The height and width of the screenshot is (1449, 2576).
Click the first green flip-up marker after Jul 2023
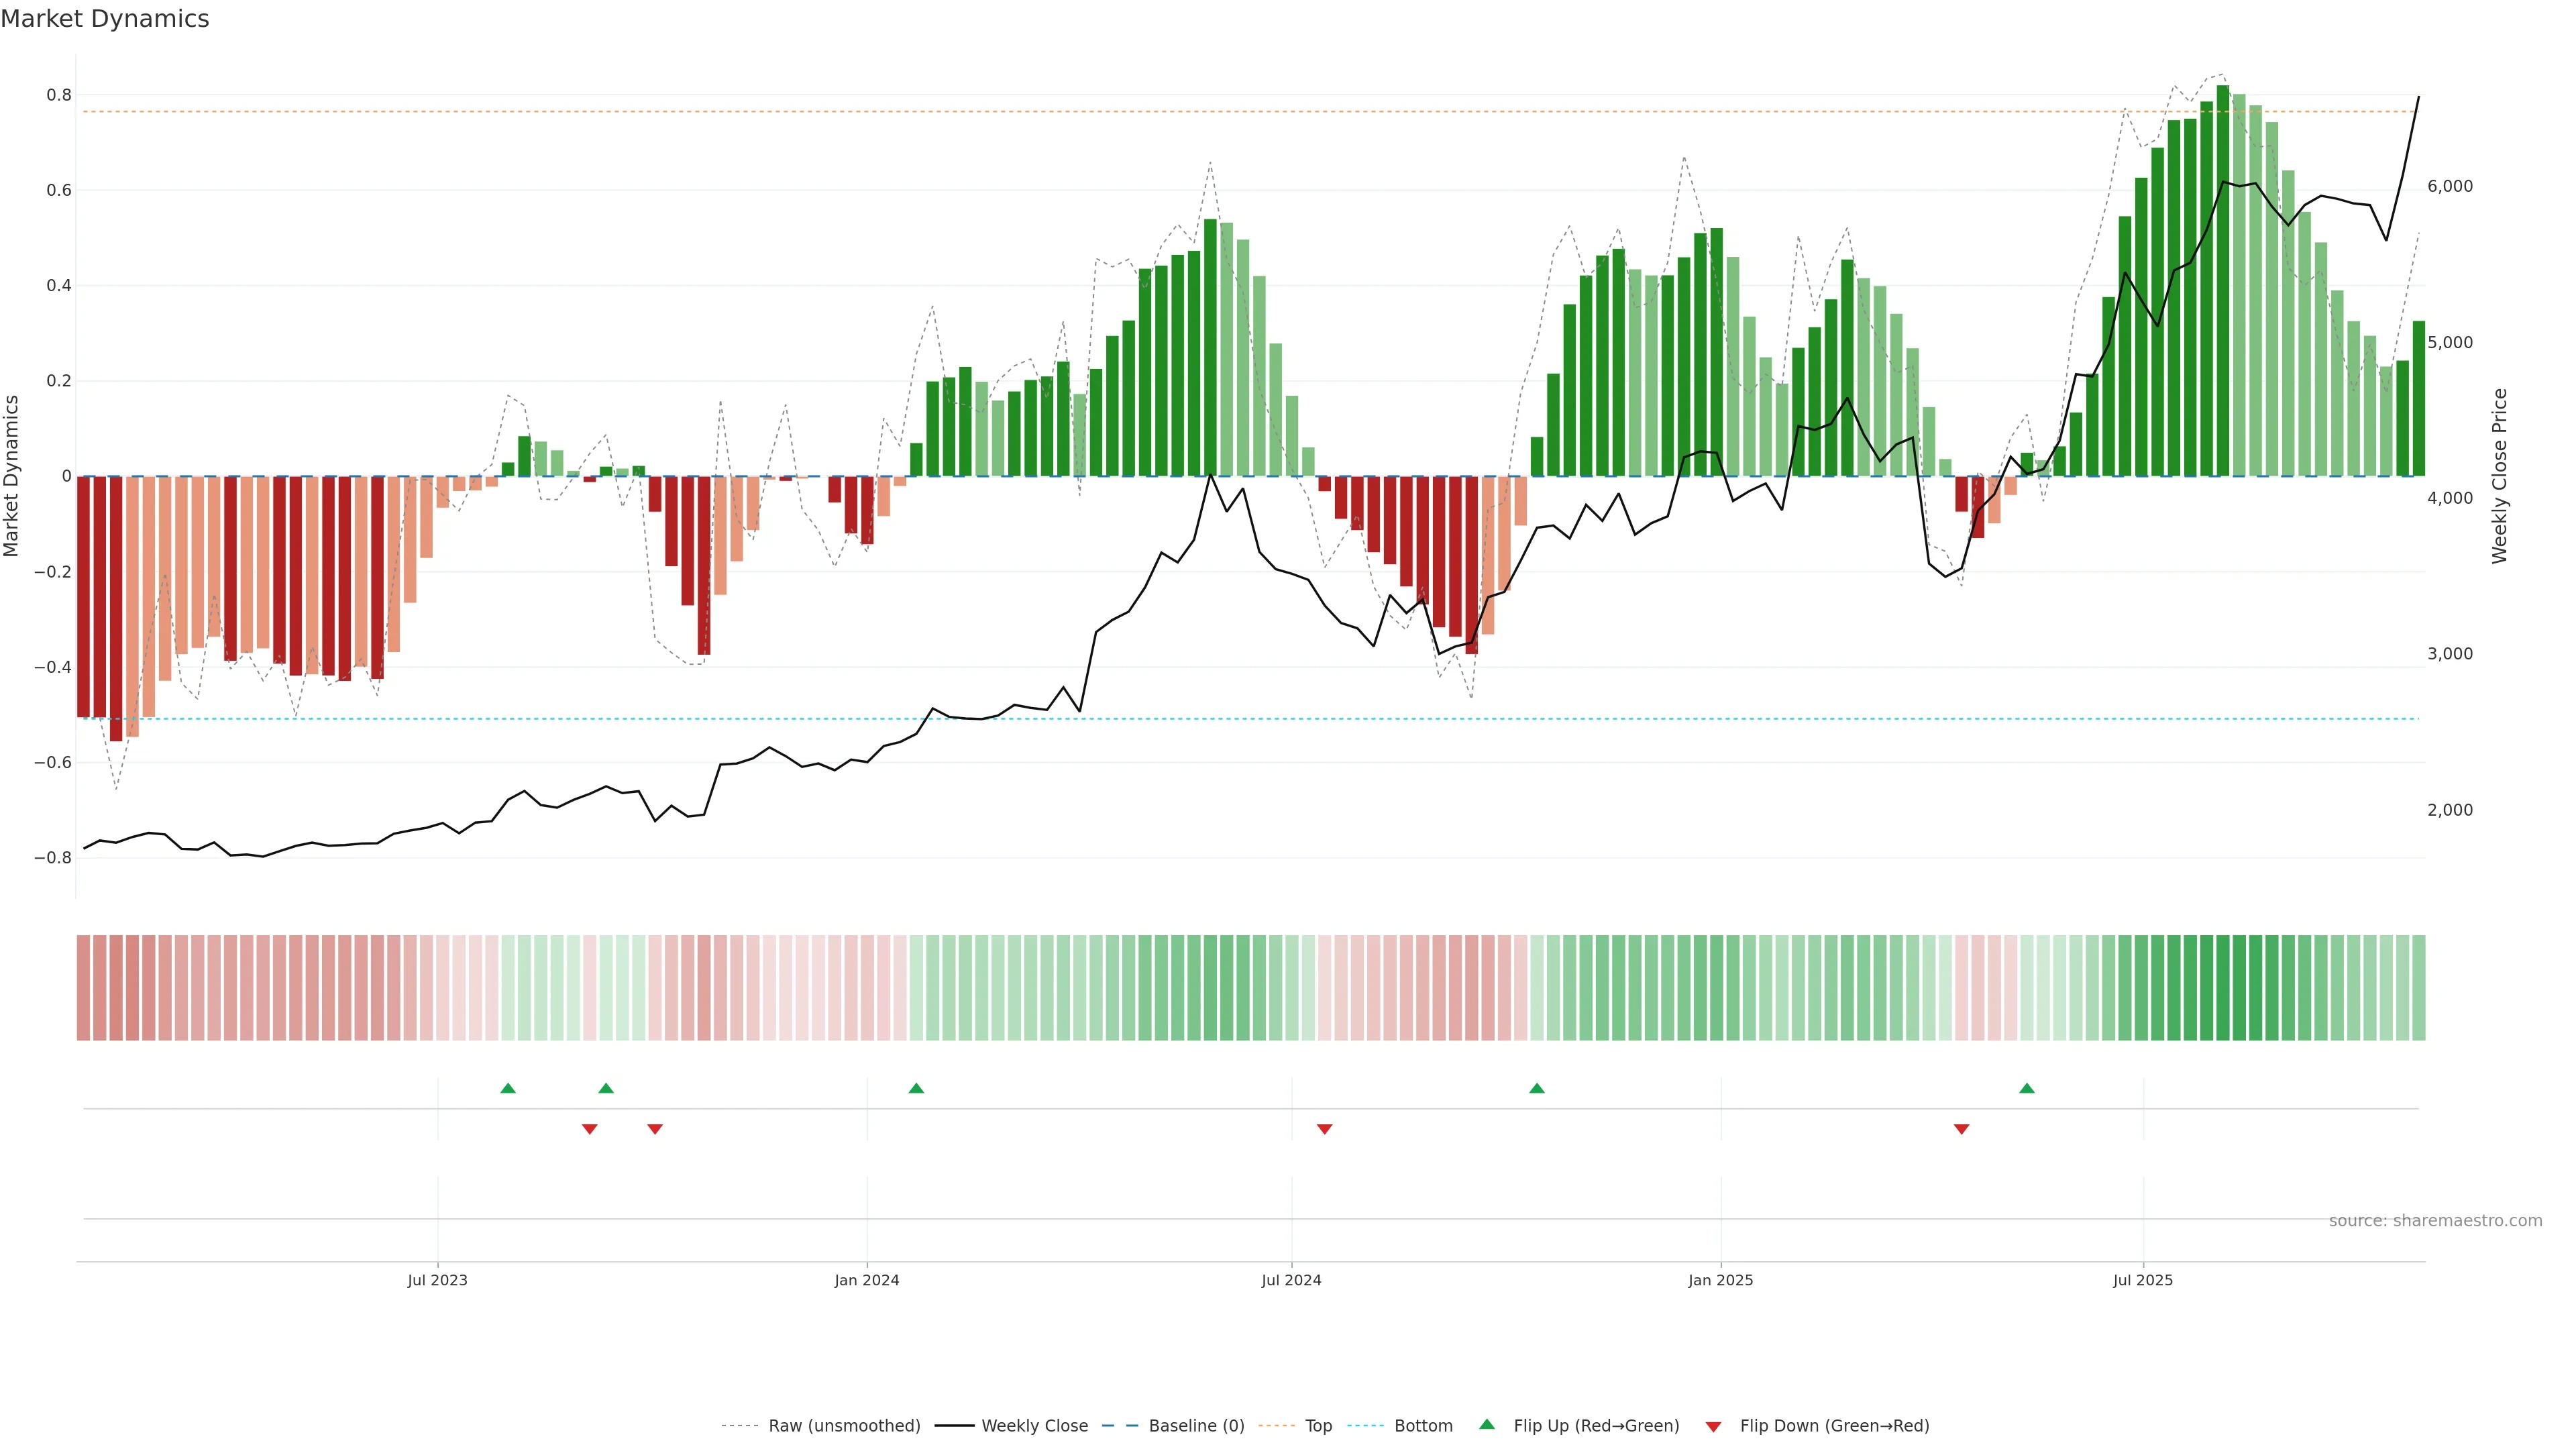(x=508, y=1088)
